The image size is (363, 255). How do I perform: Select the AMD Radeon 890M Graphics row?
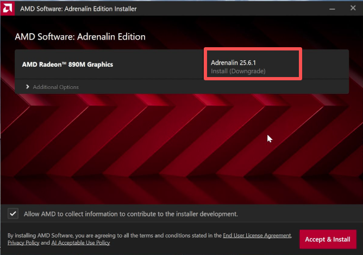pyautogui.click(x=67, y=64)
